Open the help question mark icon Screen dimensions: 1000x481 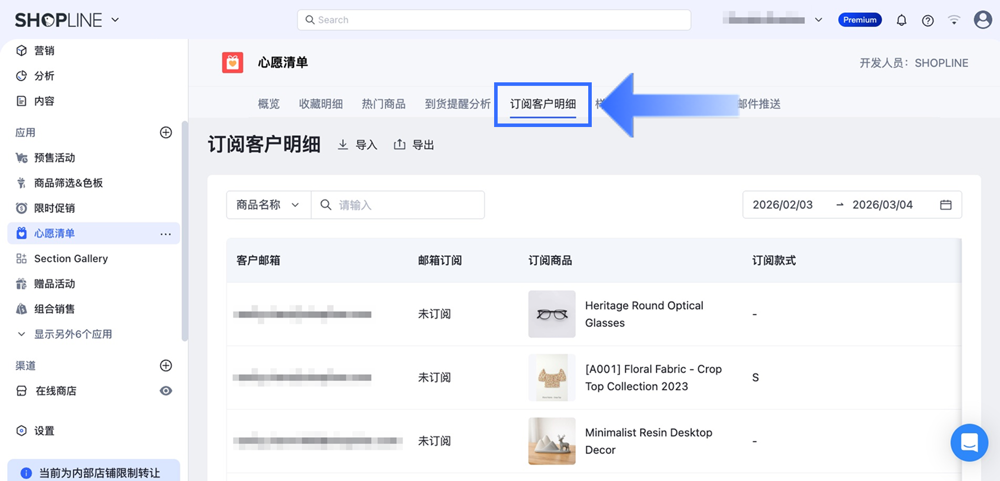pyautogui.click(x=928, y=21)
